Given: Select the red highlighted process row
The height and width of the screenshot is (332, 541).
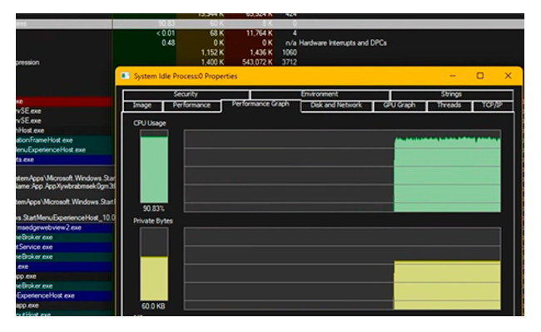Looking at the screenshot, I should click(x=64, y=101).
